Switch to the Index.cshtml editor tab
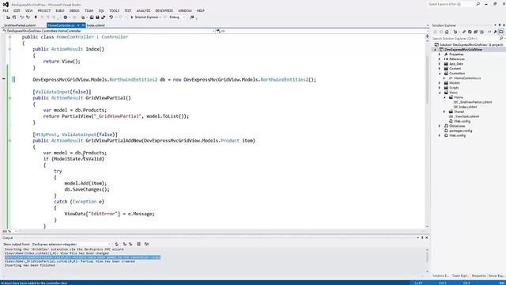506x285 pixels. (96, 25)
